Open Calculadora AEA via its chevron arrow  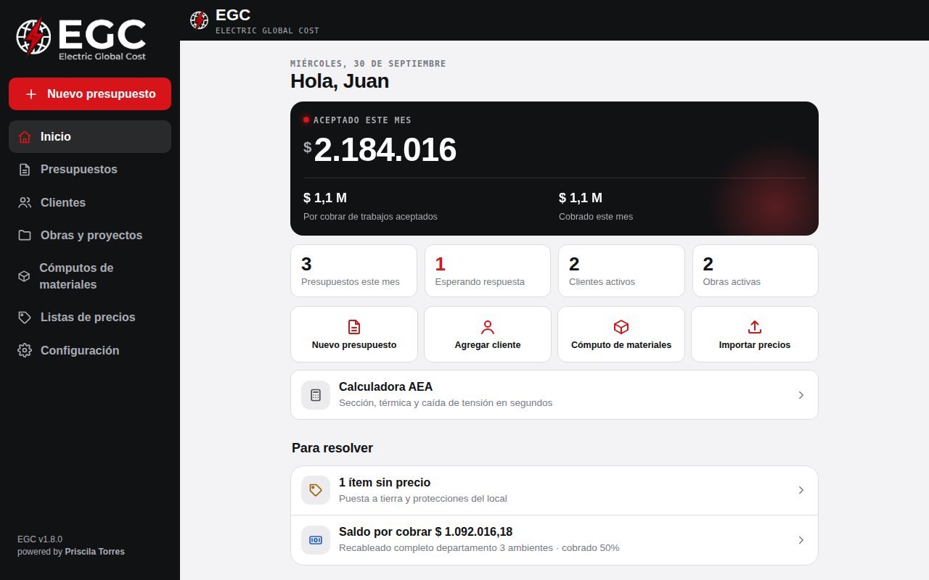[801, 395]
